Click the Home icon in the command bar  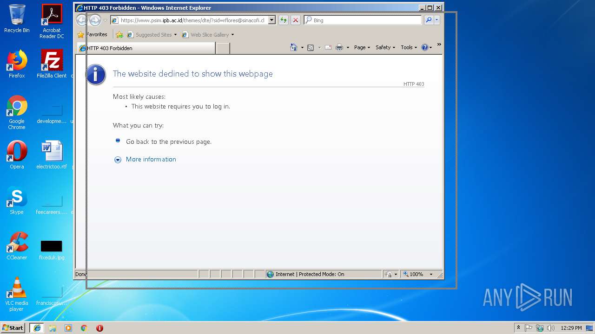293,47
